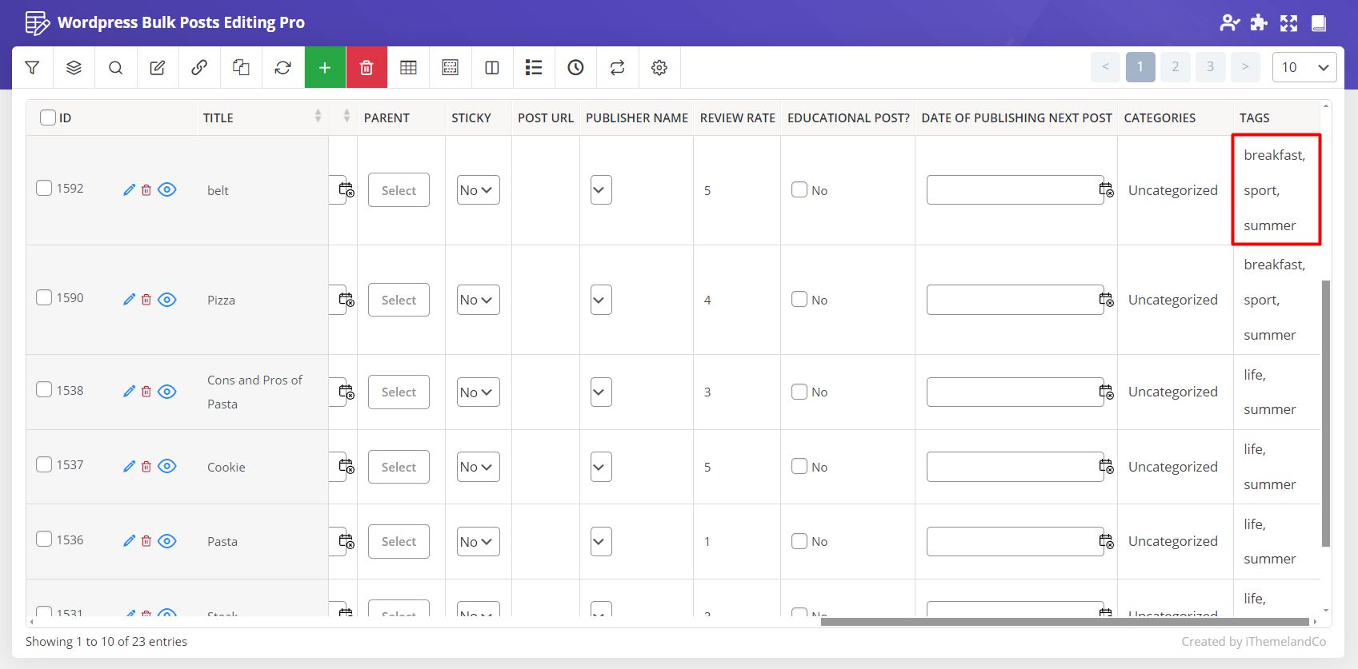Open the settings gear icon in toolbar
This screenshot has width=1358, height=669.
[659, 68]
